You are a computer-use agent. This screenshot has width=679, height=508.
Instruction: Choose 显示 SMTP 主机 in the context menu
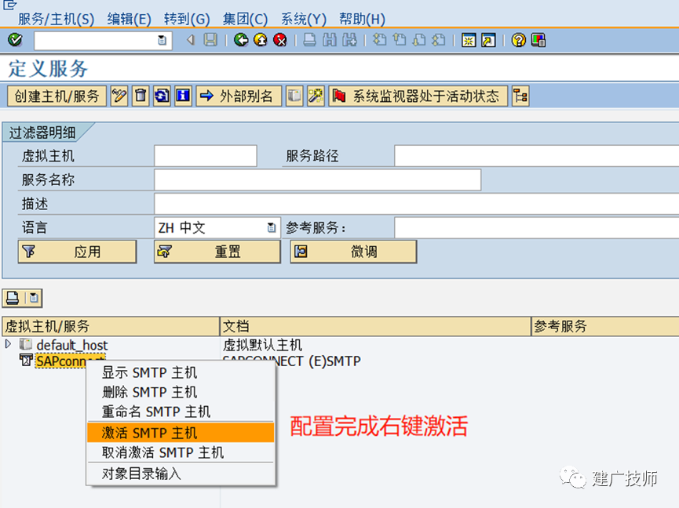click(x=181, y=372)
